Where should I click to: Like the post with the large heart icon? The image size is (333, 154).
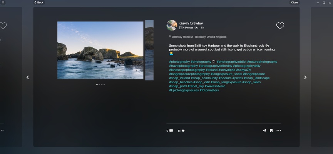coord(280,26)
